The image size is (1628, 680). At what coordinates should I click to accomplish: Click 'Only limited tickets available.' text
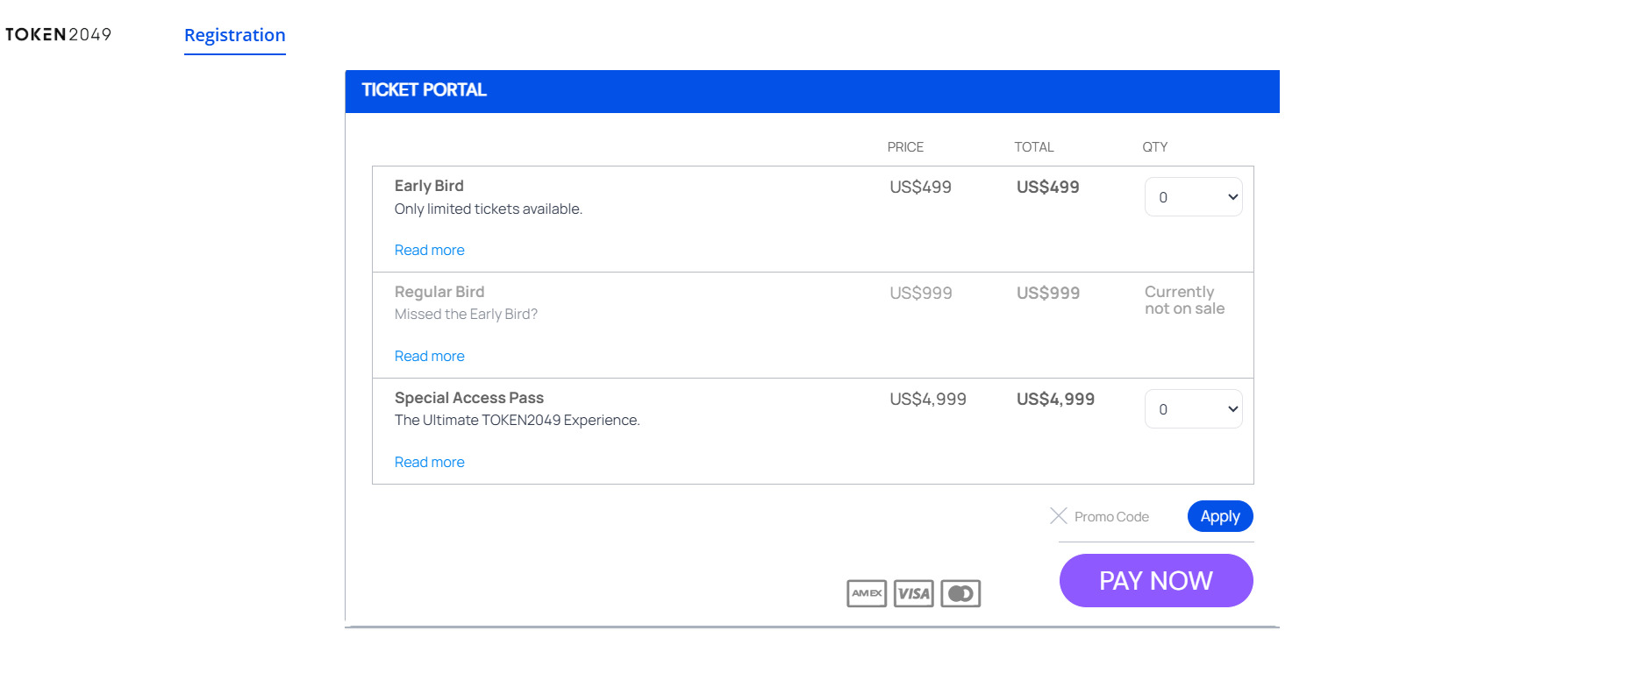click(x=489, y=209)
